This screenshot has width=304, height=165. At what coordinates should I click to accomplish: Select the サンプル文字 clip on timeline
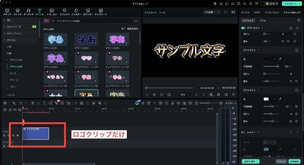point(36,133)
